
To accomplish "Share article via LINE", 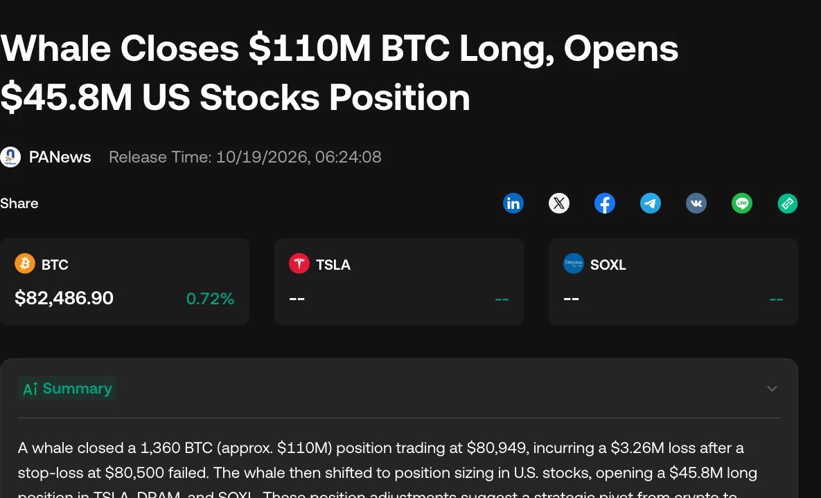I will [x=741, y=203].
